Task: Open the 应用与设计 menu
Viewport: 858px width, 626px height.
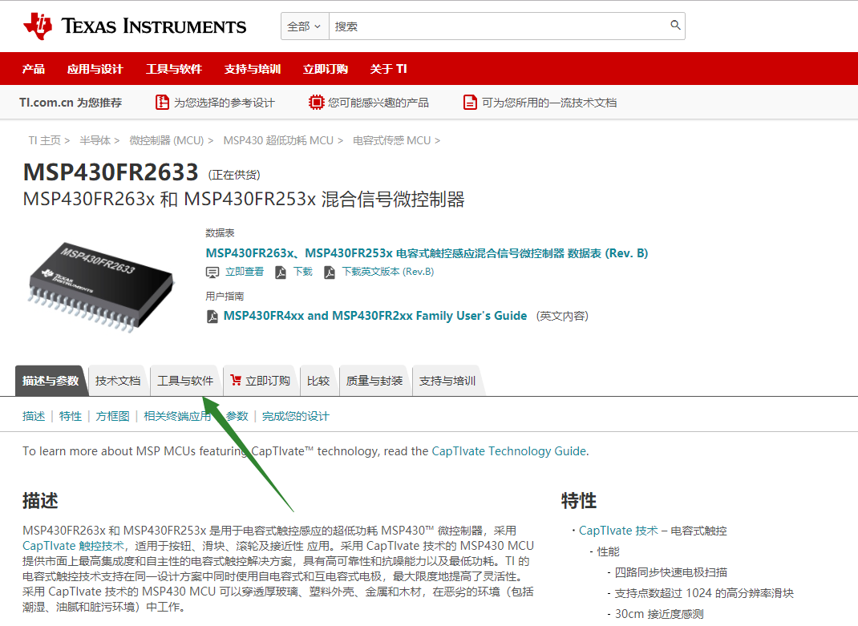Action: [x=95, y=69]
